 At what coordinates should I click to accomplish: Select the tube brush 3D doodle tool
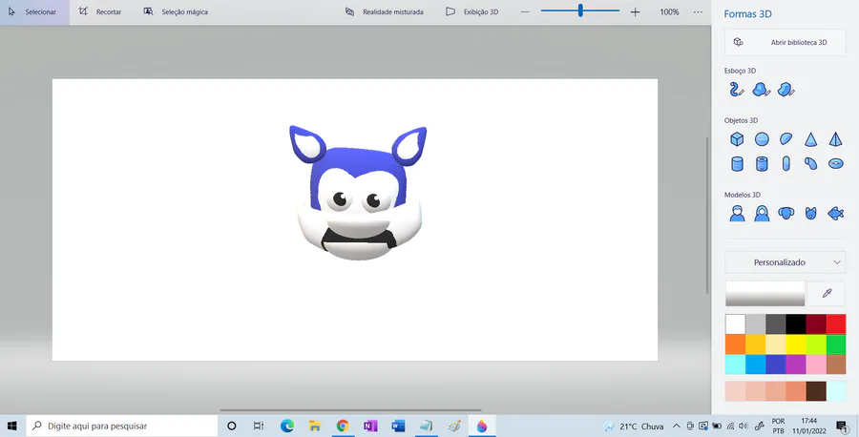737,90
